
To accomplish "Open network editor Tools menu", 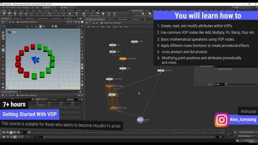I will (108, 27).
